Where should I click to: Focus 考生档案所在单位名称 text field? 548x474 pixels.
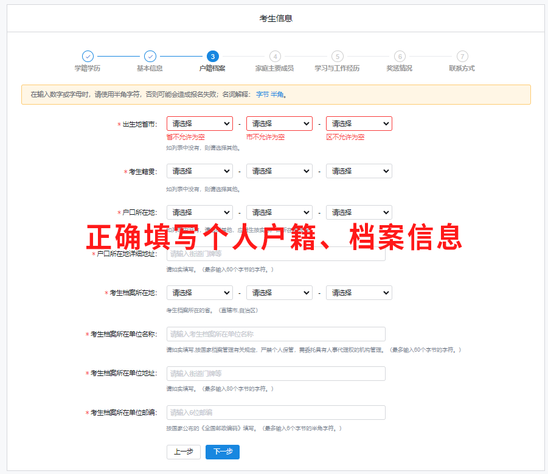(276, 334)
